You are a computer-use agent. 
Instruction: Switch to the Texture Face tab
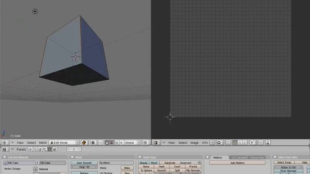click(x=257, y=158)
